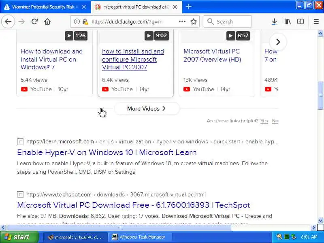Open the Windows Start menu

tap(19, 237)
